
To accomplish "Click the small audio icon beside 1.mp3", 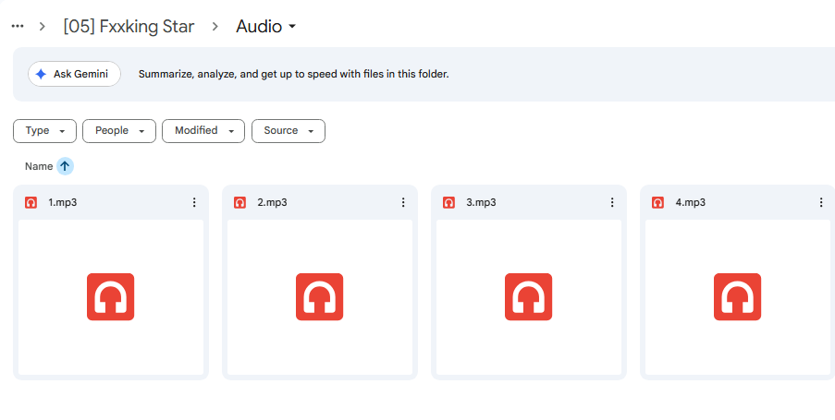I will pyautogui.click(x=31, y=202).
